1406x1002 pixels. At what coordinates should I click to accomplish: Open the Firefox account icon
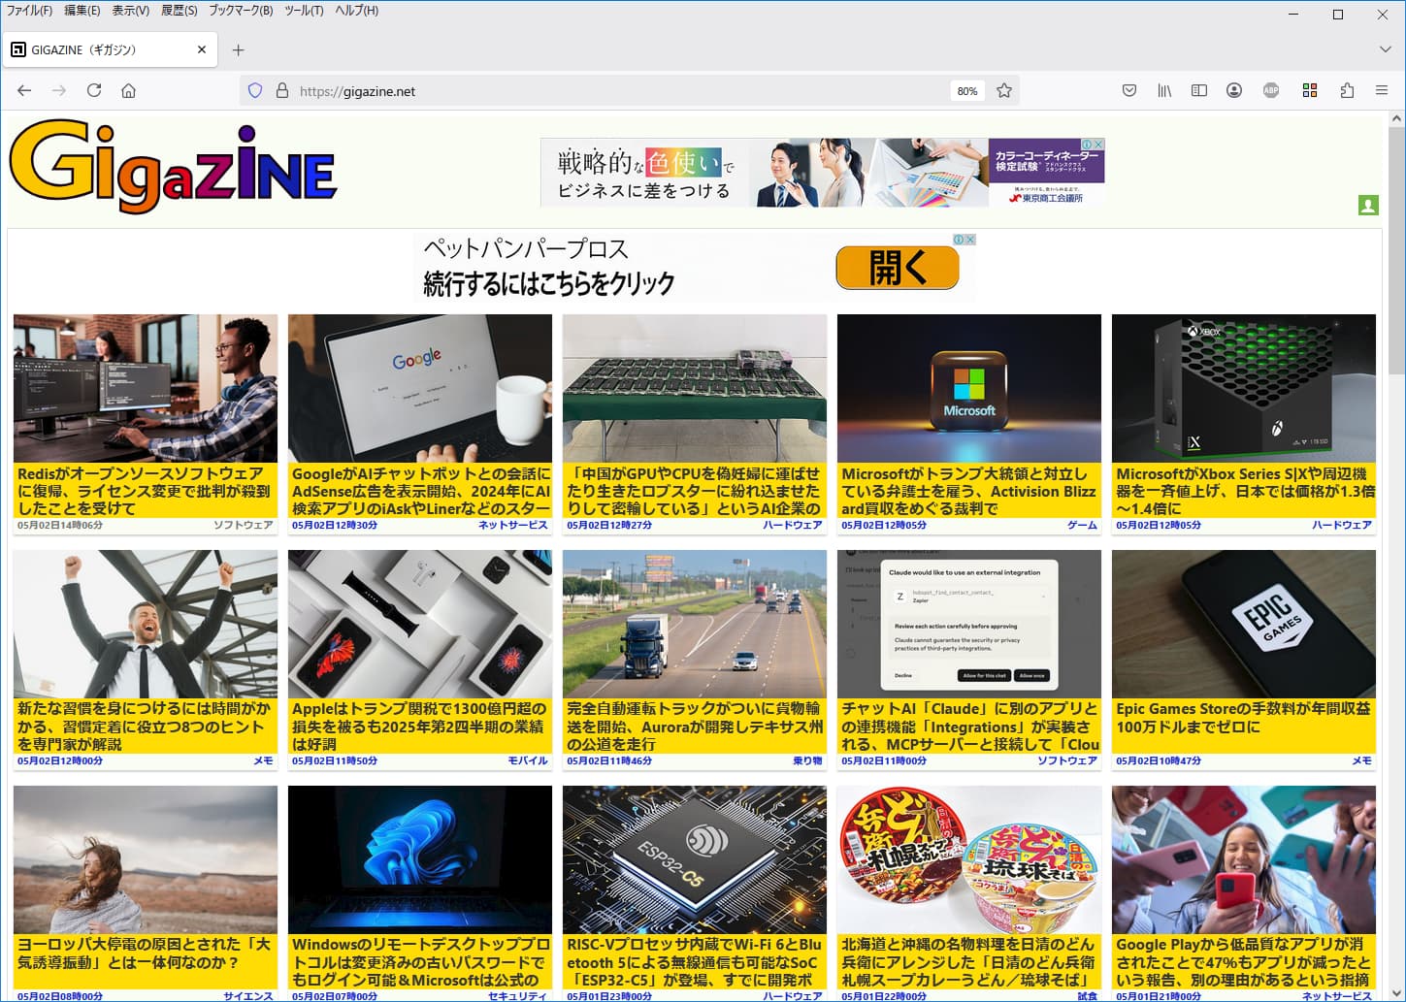coord(1234,90)
